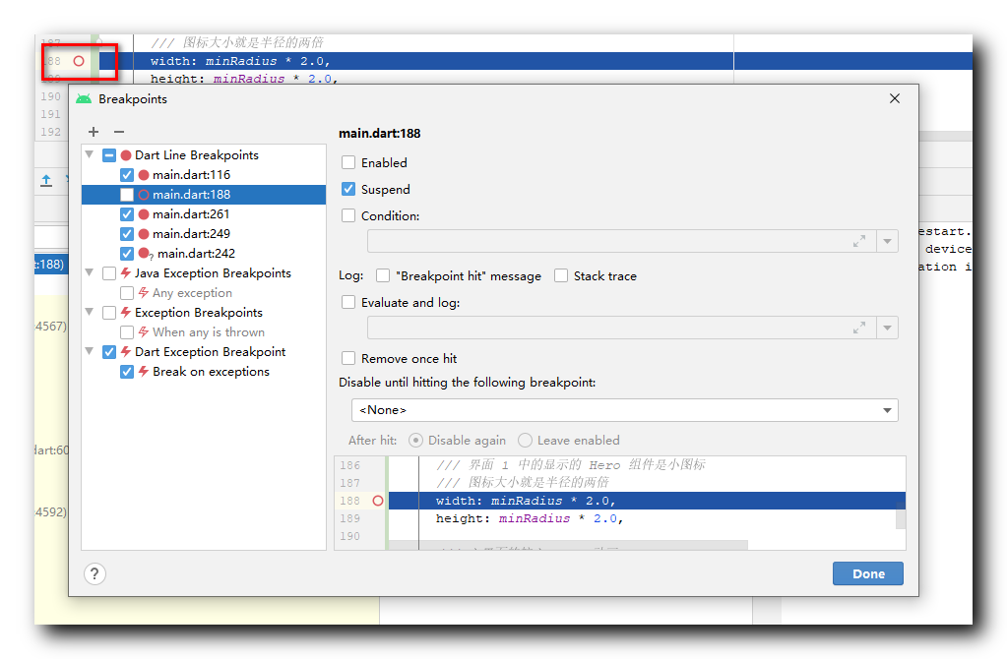Check "Breakpoint hit" message log option
The image size is (1007, 659).
click(x=383, y=275)
